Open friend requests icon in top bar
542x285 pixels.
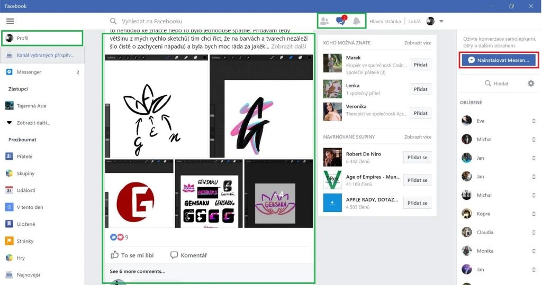tap(324, 21)
